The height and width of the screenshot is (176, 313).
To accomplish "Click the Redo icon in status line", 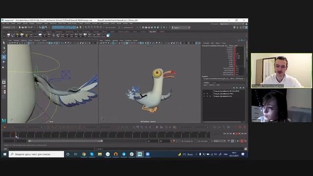I will tap(31, 27).
